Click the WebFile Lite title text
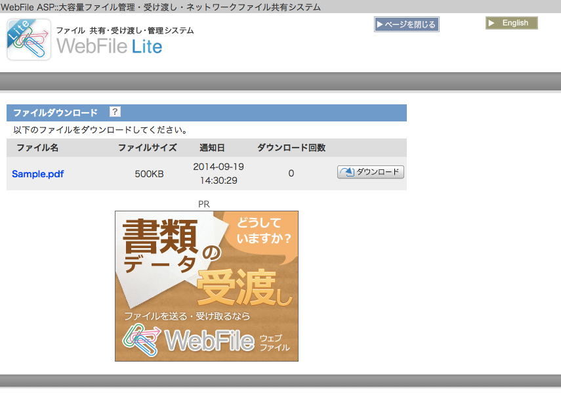 pyautogui.click(x=109, y=46)
